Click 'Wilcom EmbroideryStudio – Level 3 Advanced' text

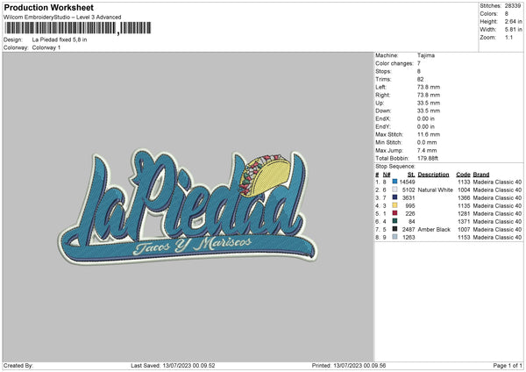pyautogui.click(x=62, y=18)
